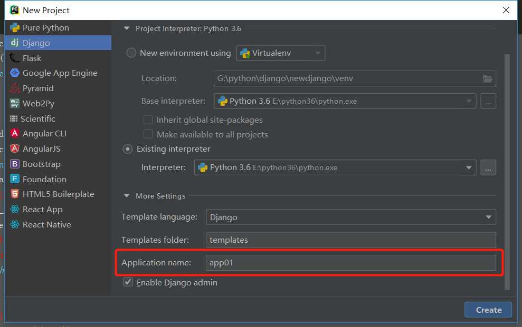The width and height of the screenshot is (522, 327).
Task: Click the Angular CLI icon
Action: point(15,133)
